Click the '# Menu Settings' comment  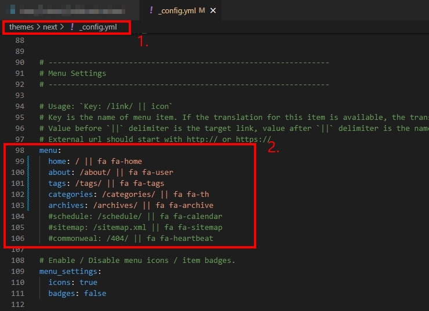click(x=72, y=73)
